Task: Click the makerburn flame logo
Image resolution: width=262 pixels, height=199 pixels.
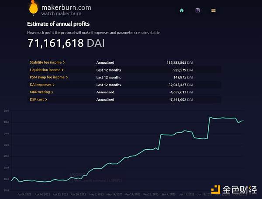Action: click(34, 8)
